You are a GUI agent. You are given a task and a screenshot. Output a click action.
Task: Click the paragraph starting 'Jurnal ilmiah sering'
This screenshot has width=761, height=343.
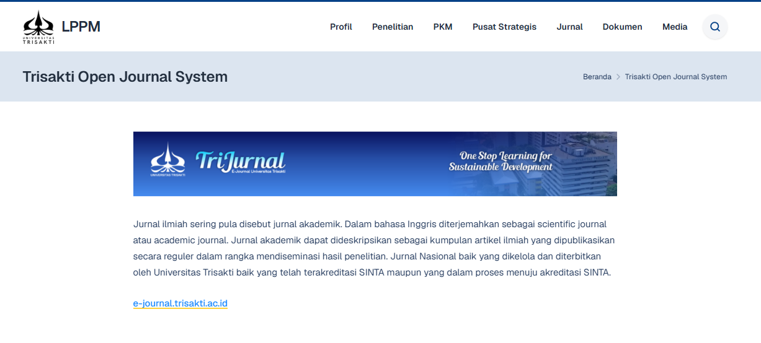click(374, 248)
